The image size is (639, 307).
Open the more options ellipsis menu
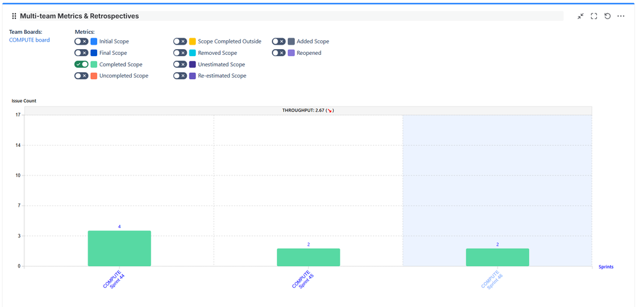point(620,16)
